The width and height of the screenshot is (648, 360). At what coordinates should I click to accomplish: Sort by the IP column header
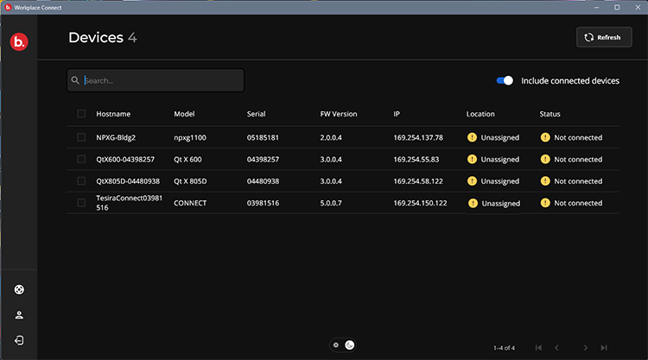(x=397, y=114)
